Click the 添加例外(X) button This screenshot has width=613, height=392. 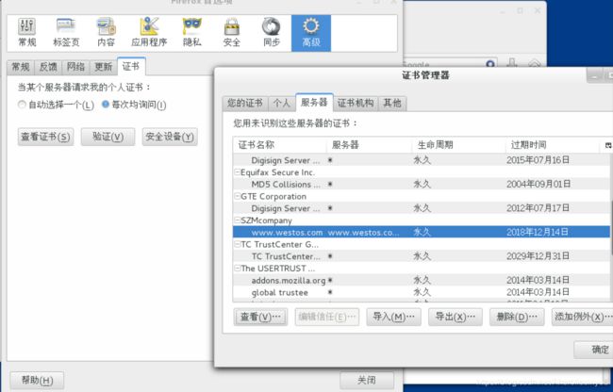(x=583, y=317)
